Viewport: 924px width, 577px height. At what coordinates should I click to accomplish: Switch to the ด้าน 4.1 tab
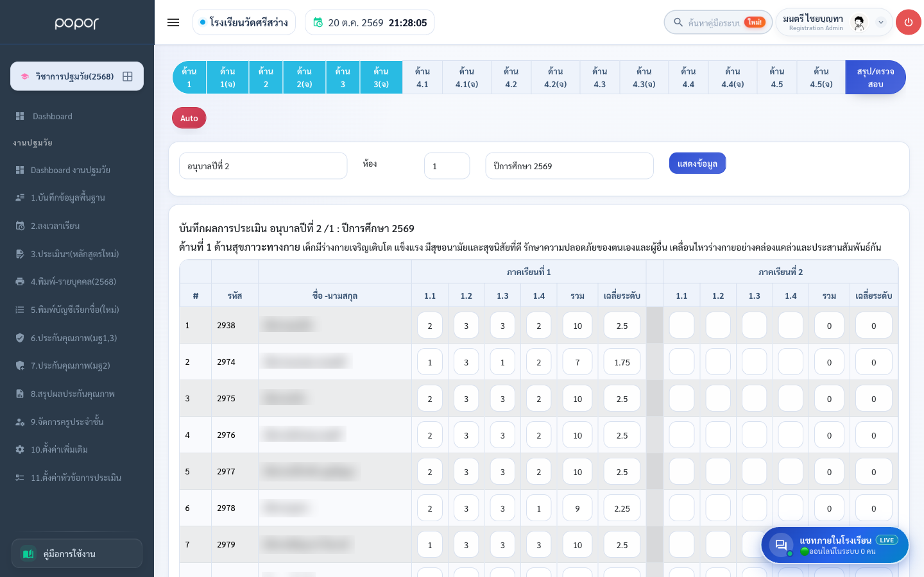click(x=422, y=78)
